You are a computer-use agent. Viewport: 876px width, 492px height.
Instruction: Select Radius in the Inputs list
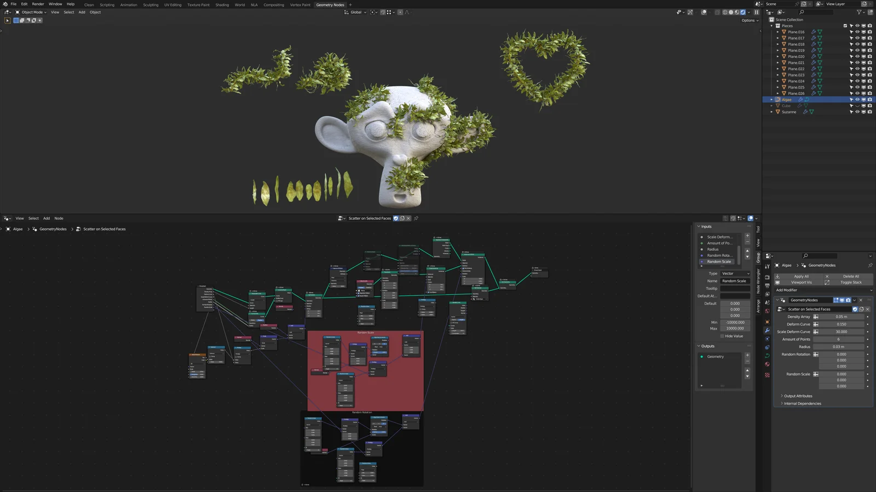point(713,249)
